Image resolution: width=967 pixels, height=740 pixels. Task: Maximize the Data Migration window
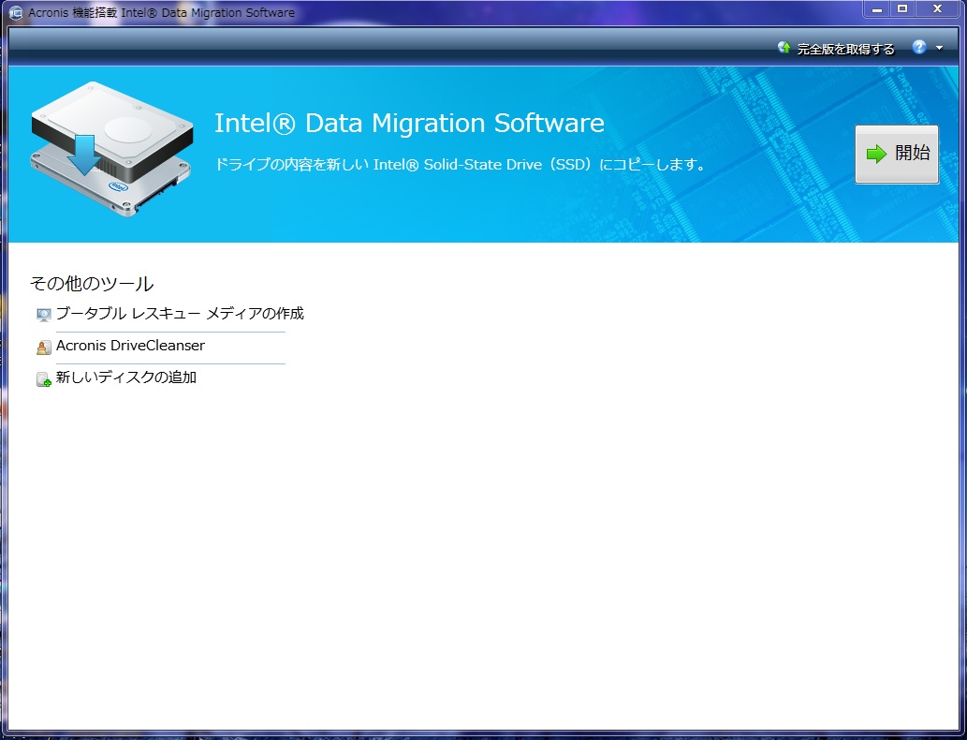point(902,8)
